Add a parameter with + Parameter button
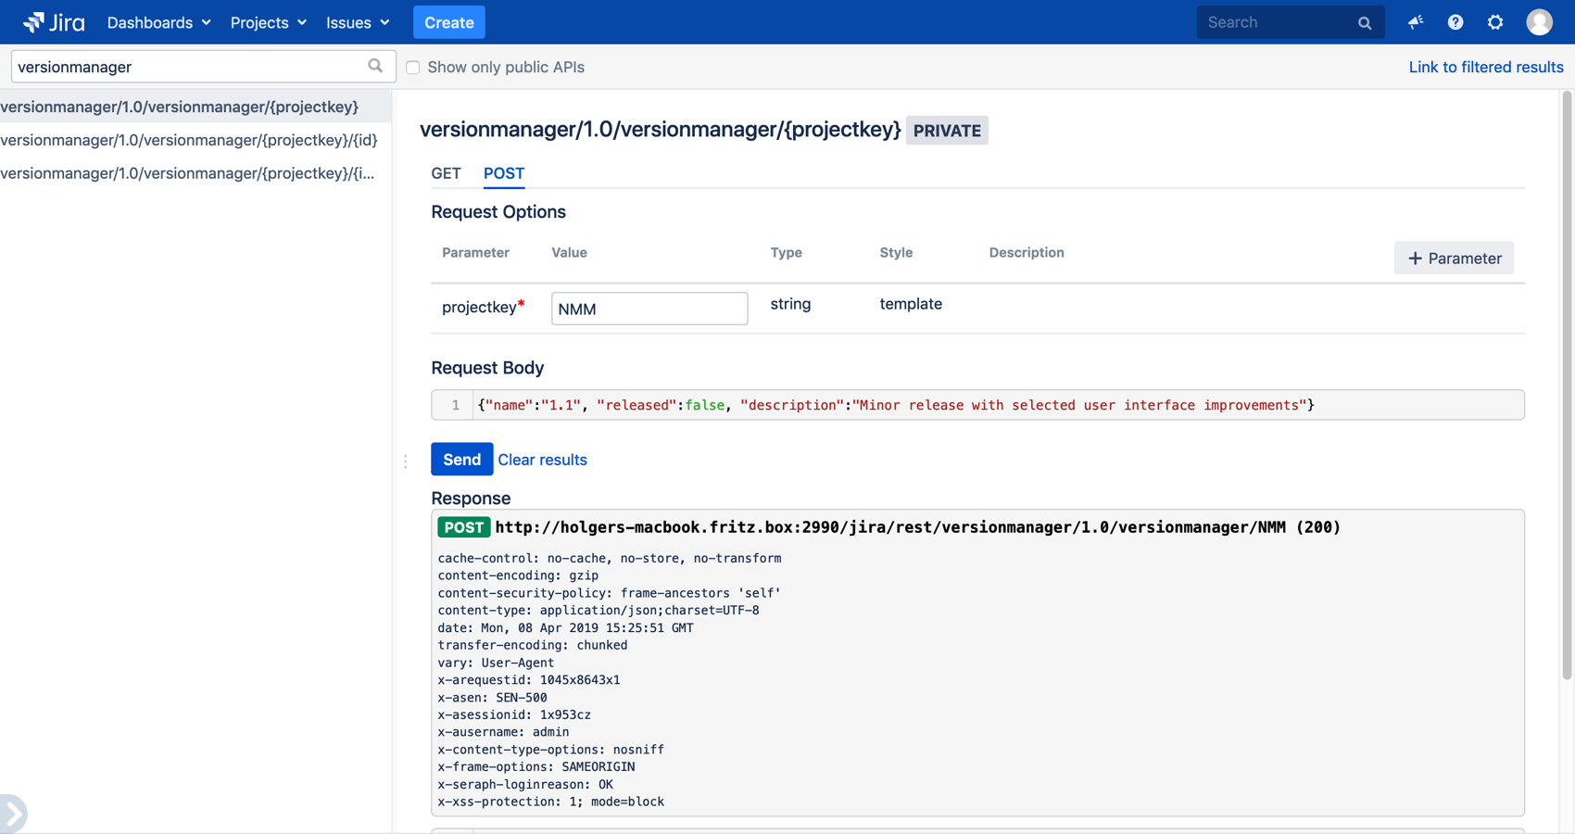The height and width of the screenshot is (834, 1575). [x=1454, y=259]
